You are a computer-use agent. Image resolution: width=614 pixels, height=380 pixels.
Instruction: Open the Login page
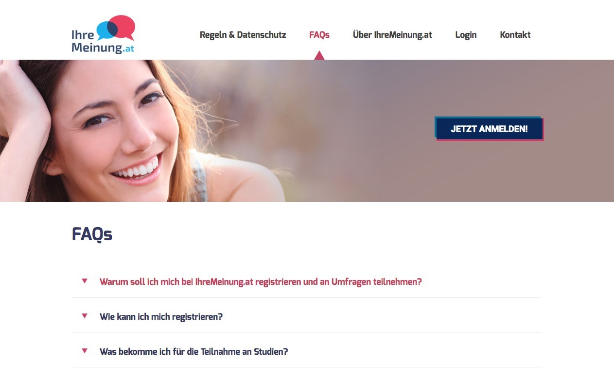(x=466, y=35)
